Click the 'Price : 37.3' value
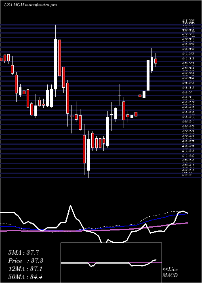The image size is (202, 283). click(x=26, y=261)
